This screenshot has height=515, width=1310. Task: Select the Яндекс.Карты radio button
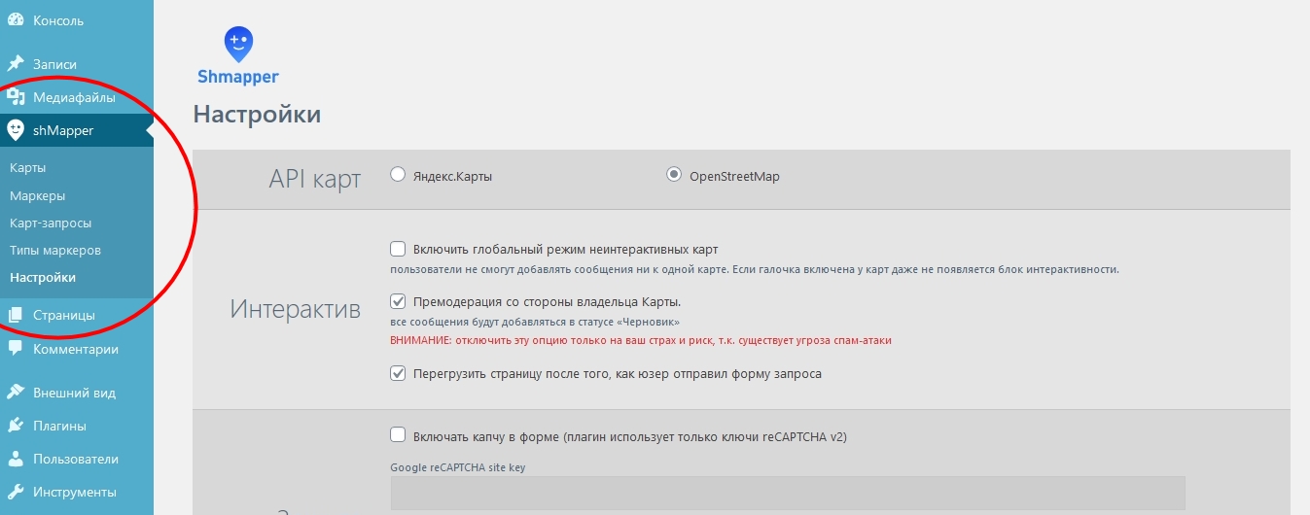pos(397,176)
